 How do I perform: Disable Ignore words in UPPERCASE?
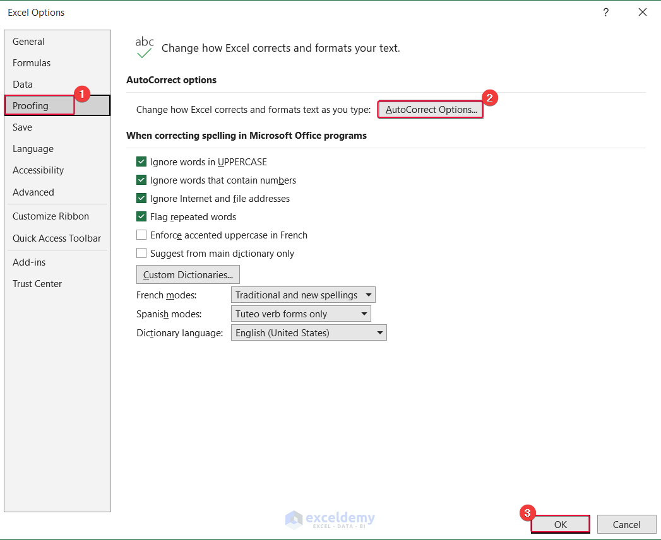141,161
